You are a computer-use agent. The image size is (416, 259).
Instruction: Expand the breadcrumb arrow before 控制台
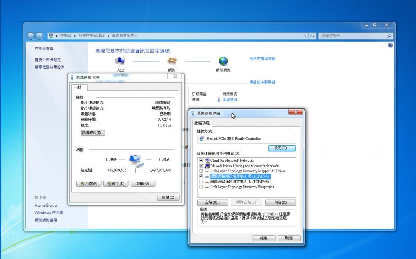point(57,36)
